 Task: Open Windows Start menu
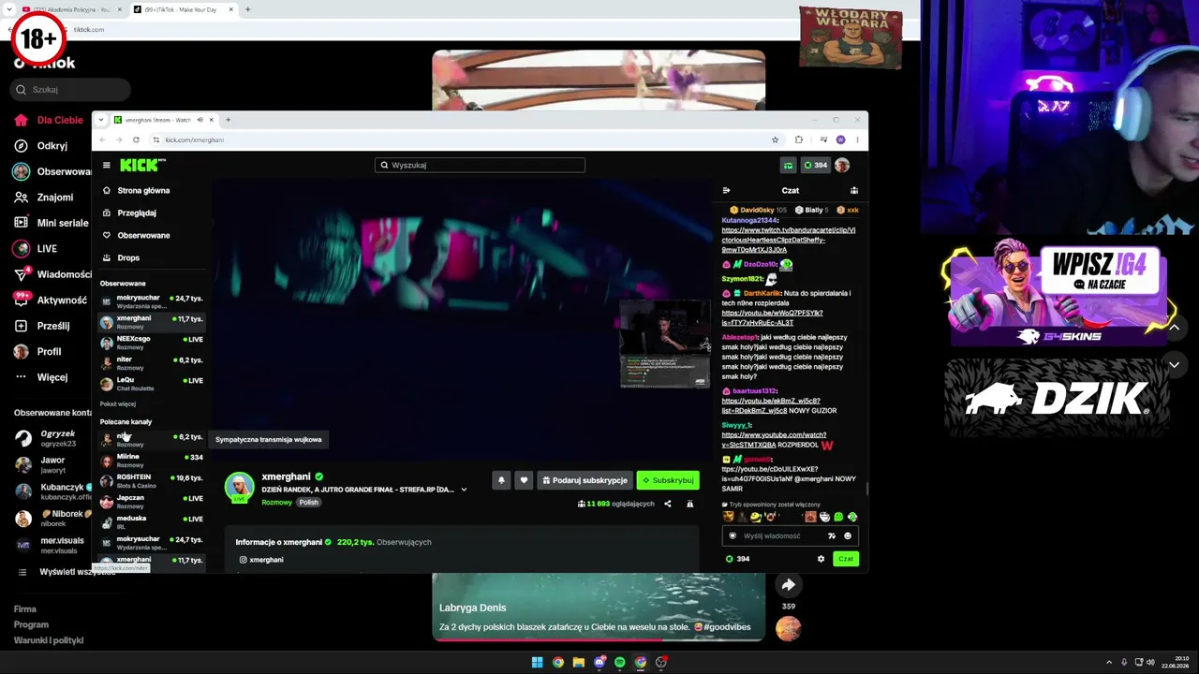(537, 662)
